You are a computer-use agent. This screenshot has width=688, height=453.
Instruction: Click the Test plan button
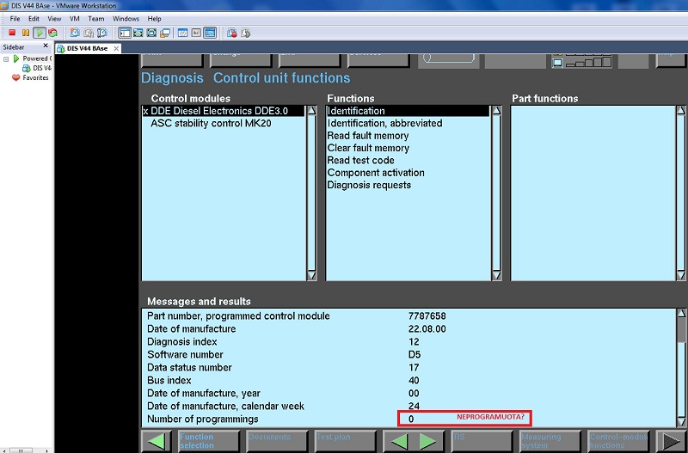[344, 441]
